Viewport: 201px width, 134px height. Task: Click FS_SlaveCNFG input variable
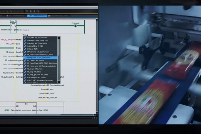click(x=9, y=73)
